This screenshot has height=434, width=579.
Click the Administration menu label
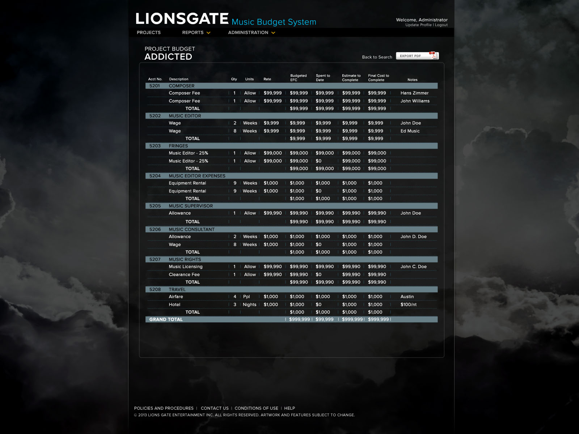[248, 33]
